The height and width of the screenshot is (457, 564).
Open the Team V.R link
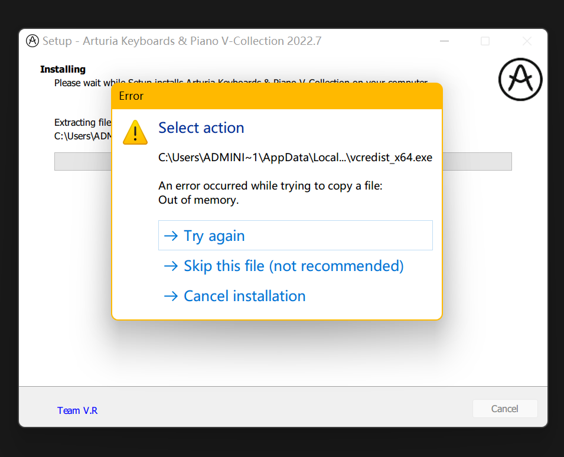point(77,410)
